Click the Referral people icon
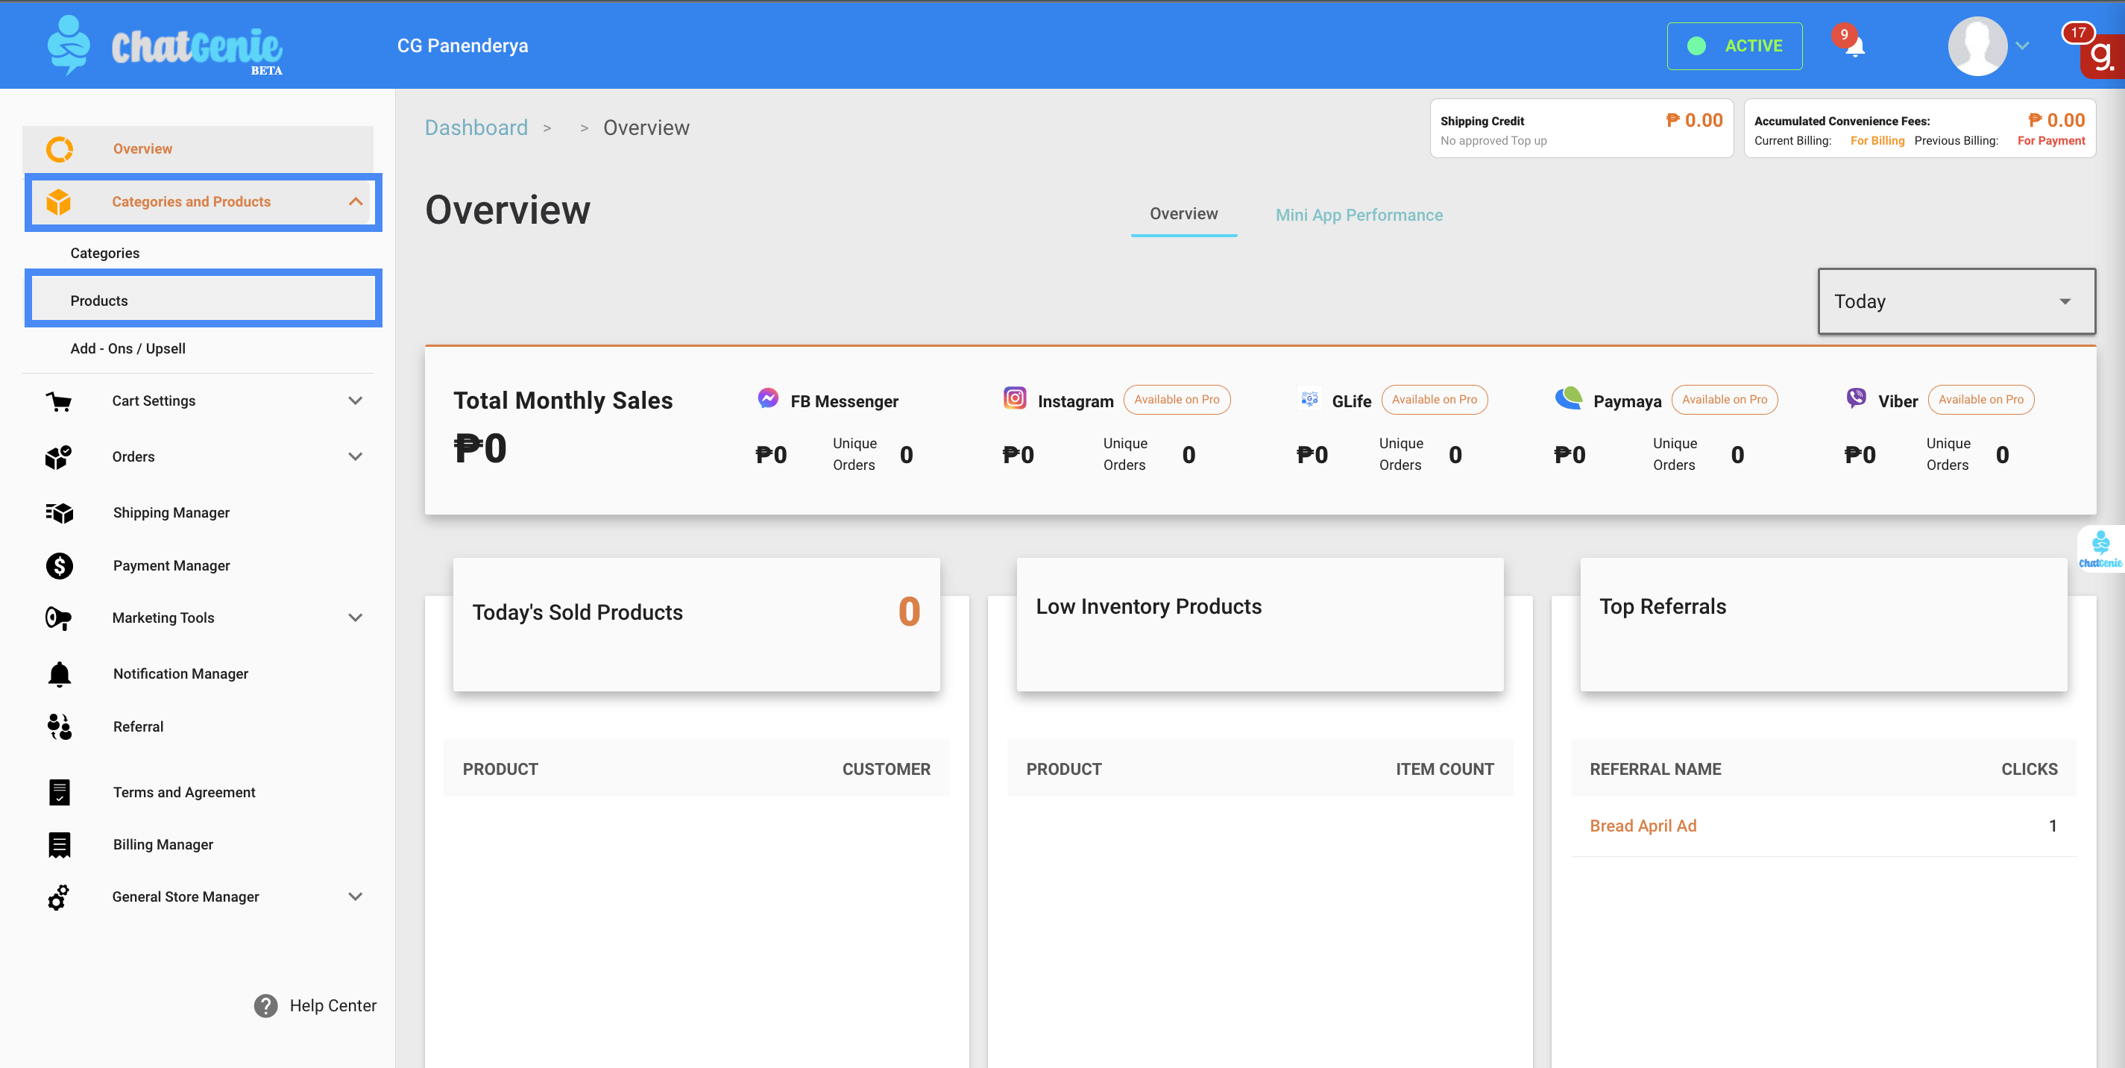Screen dimensions: 2125x1068 click(x=60, y=726)
